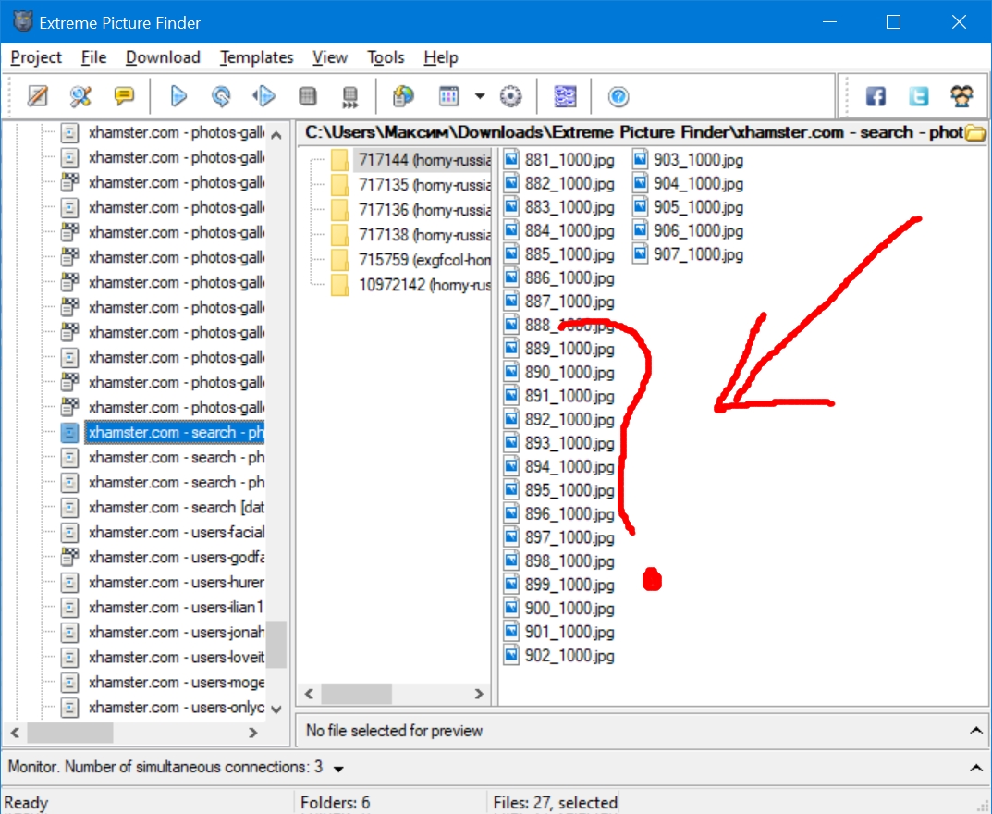The height and width of the screenshot is (814, 992).
Task: Click the project list scroll down arrow
Action: click(276, 709)
